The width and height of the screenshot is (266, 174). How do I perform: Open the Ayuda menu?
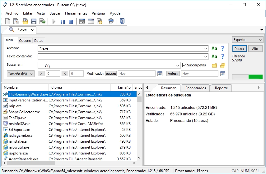tap(115, 13)
